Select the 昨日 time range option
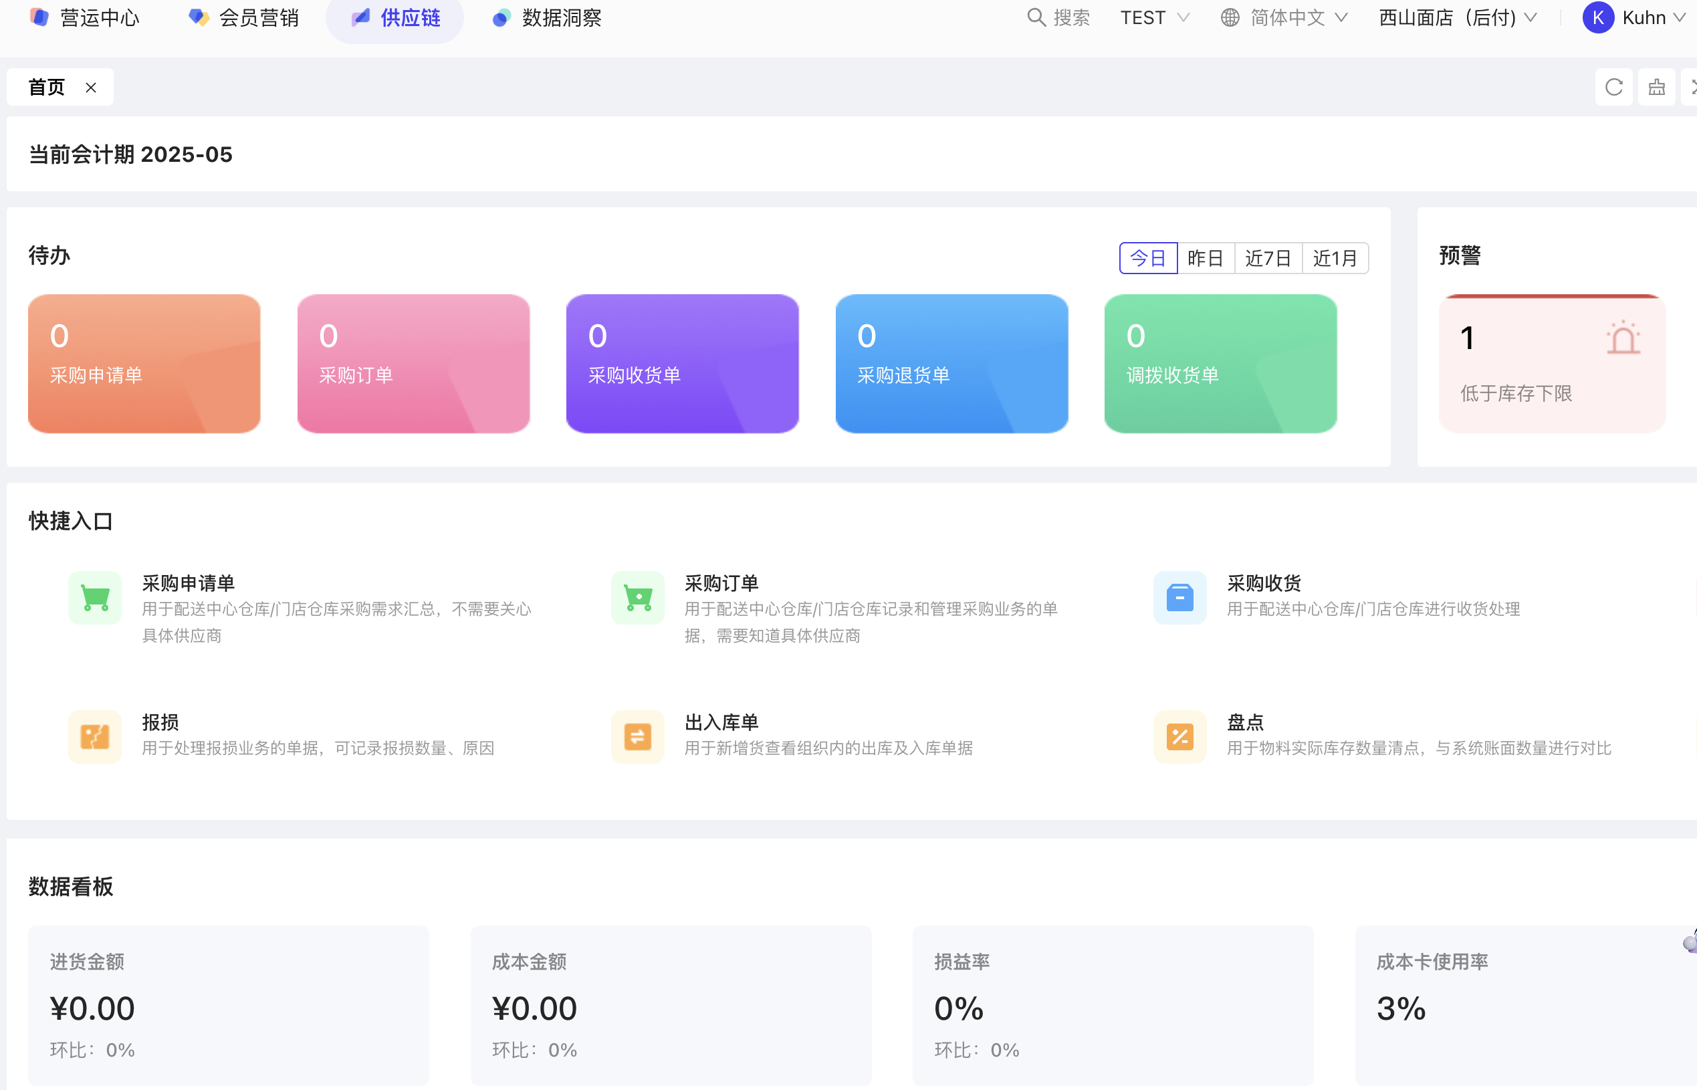Screen dimensions: 1697x1090 pyautogui.click(x=1205, y=258)
